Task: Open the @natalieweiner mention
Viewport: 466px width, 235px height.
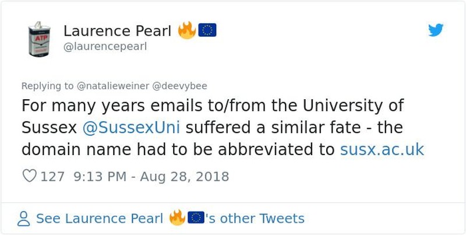Action: click(x=112, y=86)
